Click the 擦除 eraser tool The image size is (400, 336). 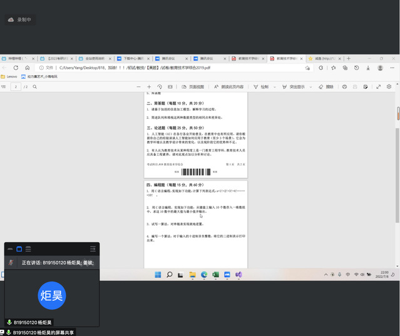[326, 87]
